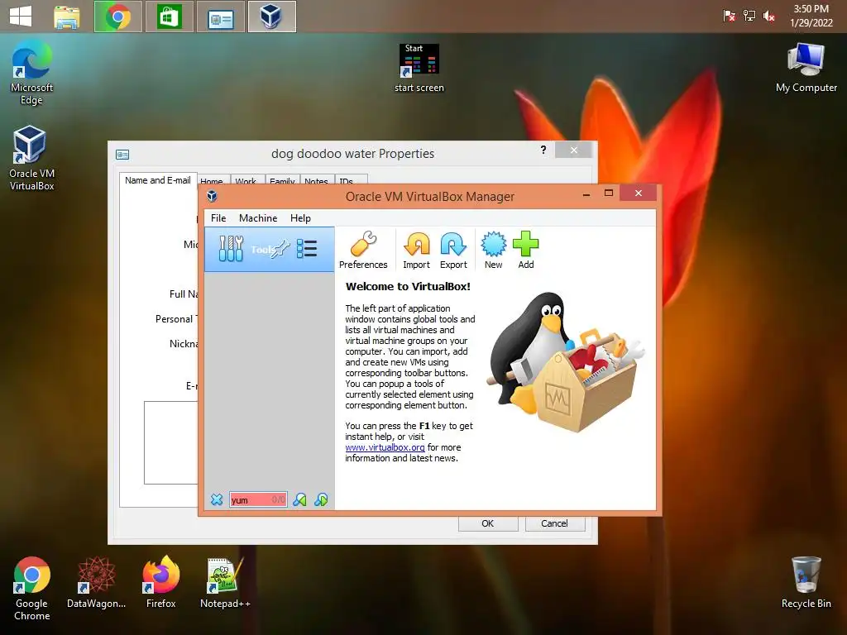Click the Action Center flag tray icon
Viewport: 847px width, 635px height.
(x=729, y=17)
